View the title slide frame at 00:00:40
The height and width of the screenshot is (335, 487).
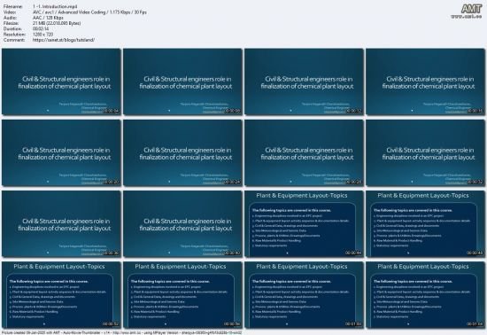[182, 223]
